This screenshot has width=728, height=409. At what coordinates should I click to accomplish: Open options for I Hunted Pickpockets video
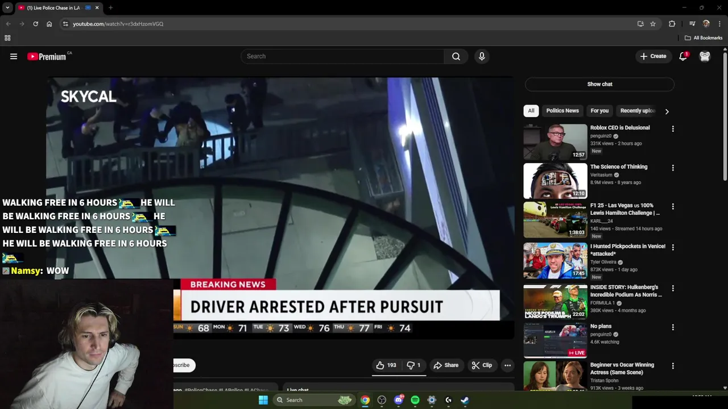tap(673, 248)
